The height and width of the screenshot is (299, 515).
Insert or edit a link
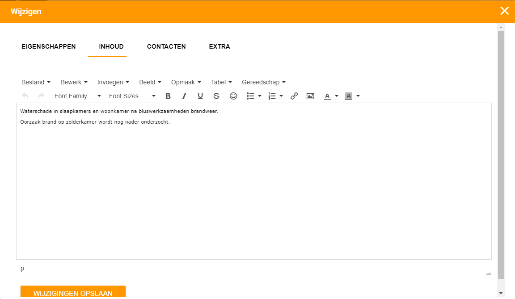(x=294, y=96)
